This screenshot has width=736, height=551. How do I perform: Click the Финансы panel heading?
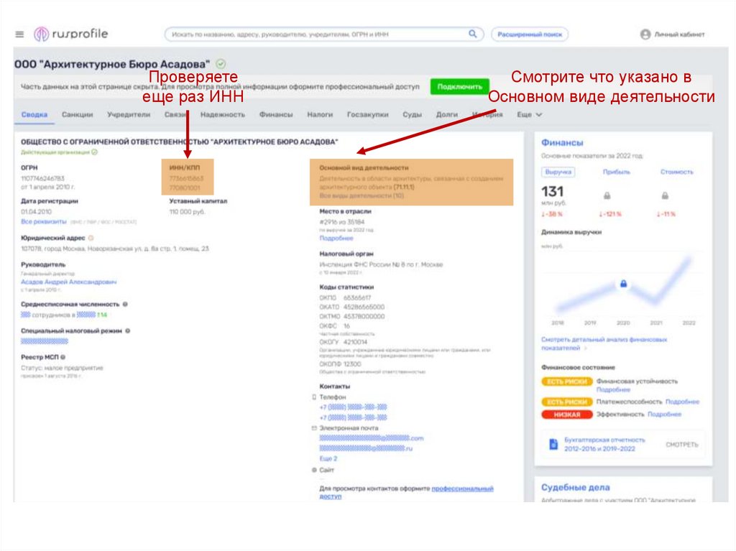pos(562,142)
